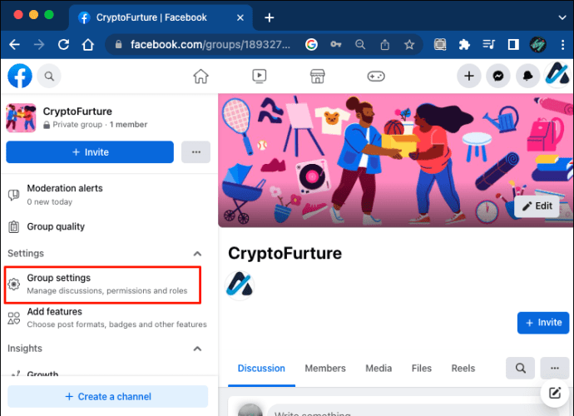Click the Facebook logo icon
The height and width of the screenshot is (416, 574).
coord(20,76)
